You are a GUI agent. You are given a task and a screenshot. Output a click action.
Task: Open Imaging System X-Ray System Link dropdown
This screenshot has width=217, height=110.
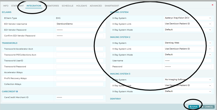(x=188, y=24)
